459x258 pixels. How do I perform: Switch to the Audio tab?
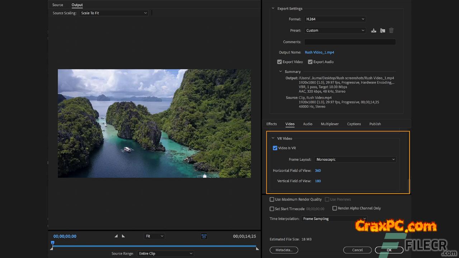click(307, 124)
